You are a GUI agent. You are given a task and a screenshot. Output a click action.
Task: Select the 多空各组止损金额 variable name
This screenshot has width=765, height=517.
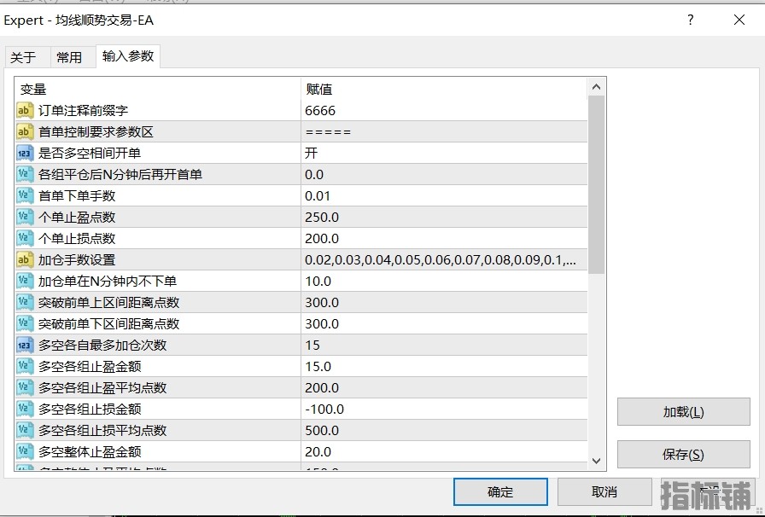[x=90, y=410]
